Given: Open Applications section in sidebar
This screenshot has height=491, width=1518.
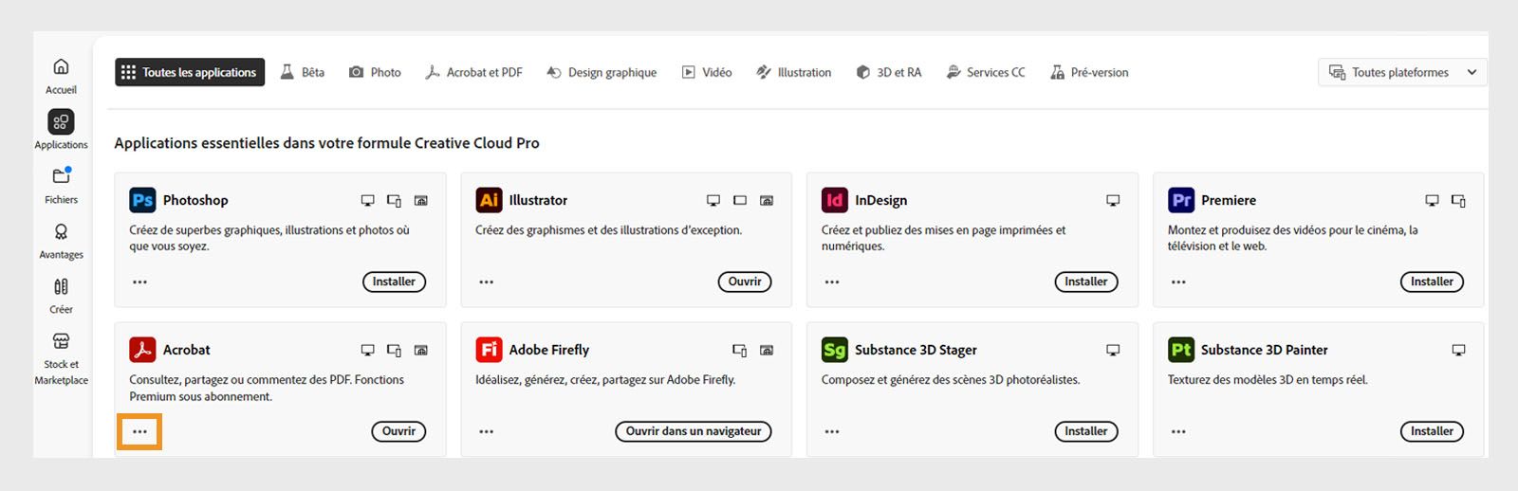Looking at the screenshot, I should pyautogui.click(x=61, y=130).
